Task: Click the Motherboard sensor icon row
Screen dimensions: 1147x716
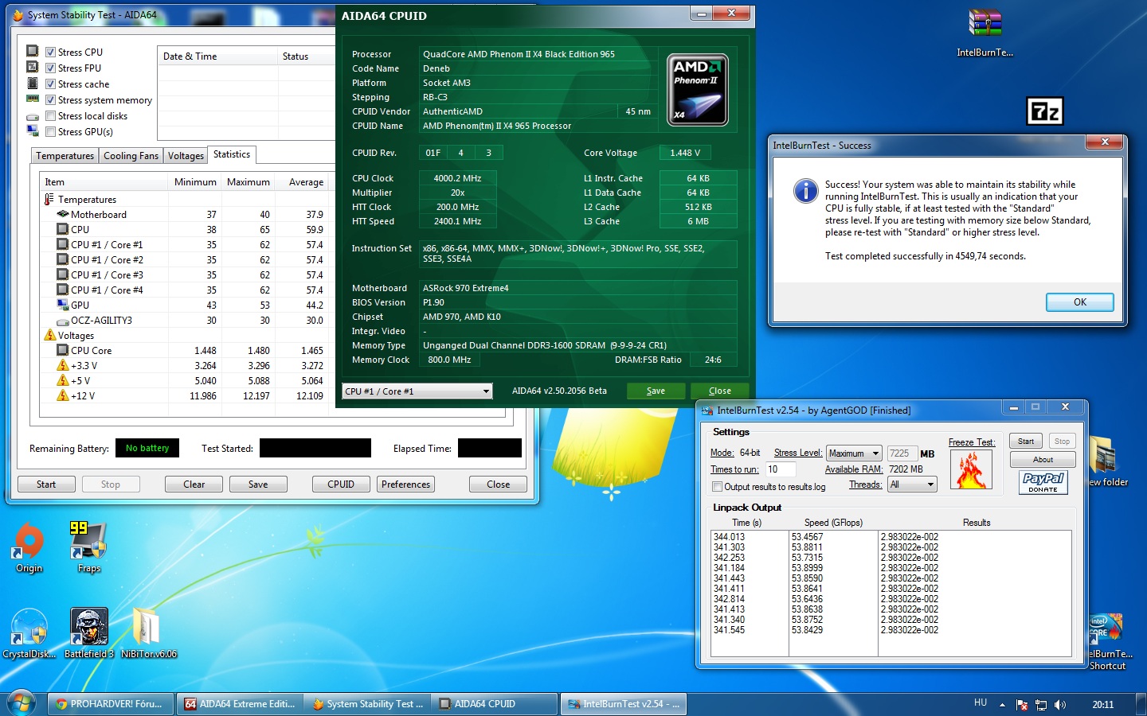Action: pyautogui.click(x=63, y=214)
